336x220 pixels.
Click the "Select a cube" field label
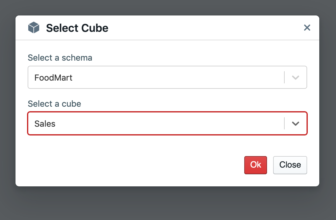pos(54,104)
